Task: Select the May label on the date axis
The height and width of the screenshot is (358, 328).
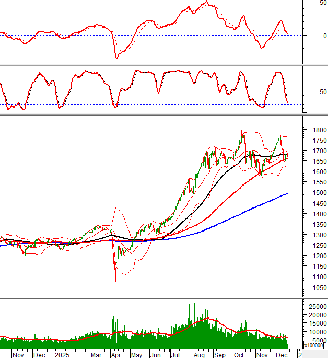Action: [x=136, y=354]
